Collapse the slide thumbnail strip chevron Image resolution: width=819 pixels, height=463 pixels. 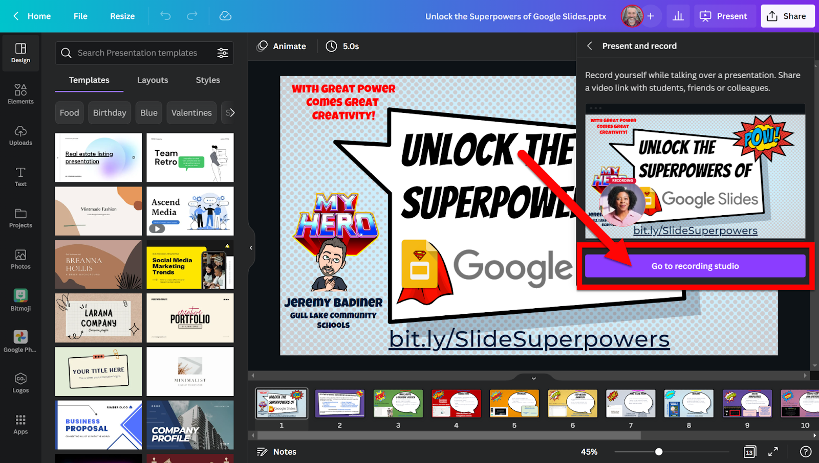tap(534, 378)
